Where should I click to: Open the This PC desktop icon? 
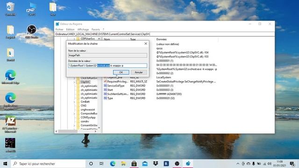click(32, 9)
